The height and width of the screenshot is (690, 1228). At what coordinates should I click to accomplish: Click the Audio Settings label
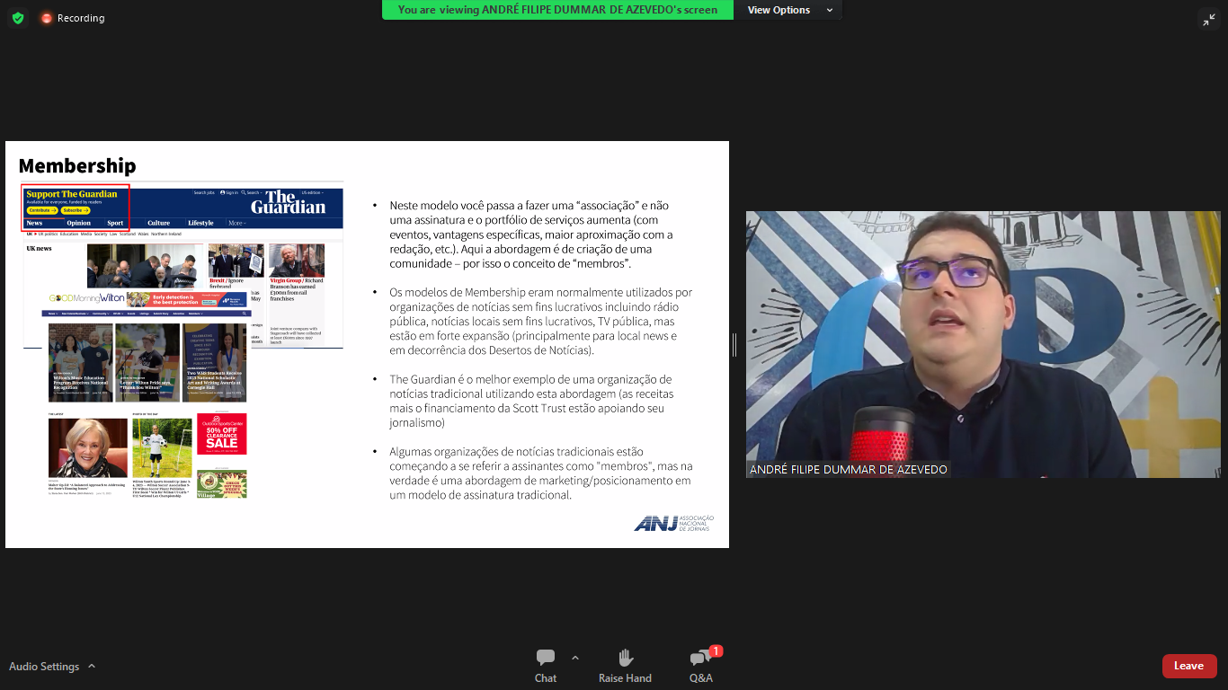[44, 667]
